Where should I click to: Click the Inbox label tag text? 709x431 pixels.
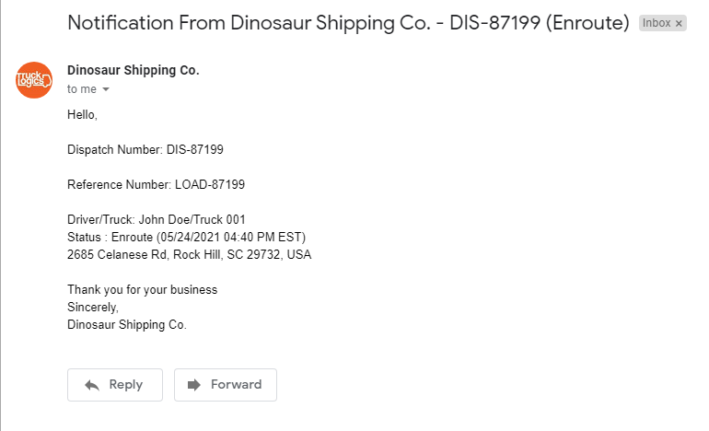coord(657,24)
